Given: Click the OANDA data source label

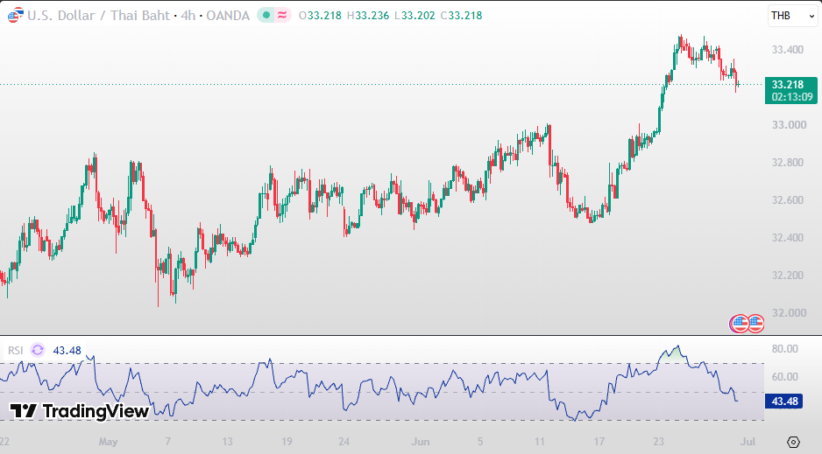Looking at the screenshot, I should (228, 15).
